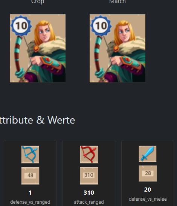177x206 pixels.
Task: Click the Crop column header
Action: 38,2
